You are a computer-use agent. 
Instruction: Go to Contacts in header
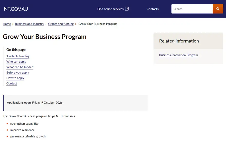(153, 9)
